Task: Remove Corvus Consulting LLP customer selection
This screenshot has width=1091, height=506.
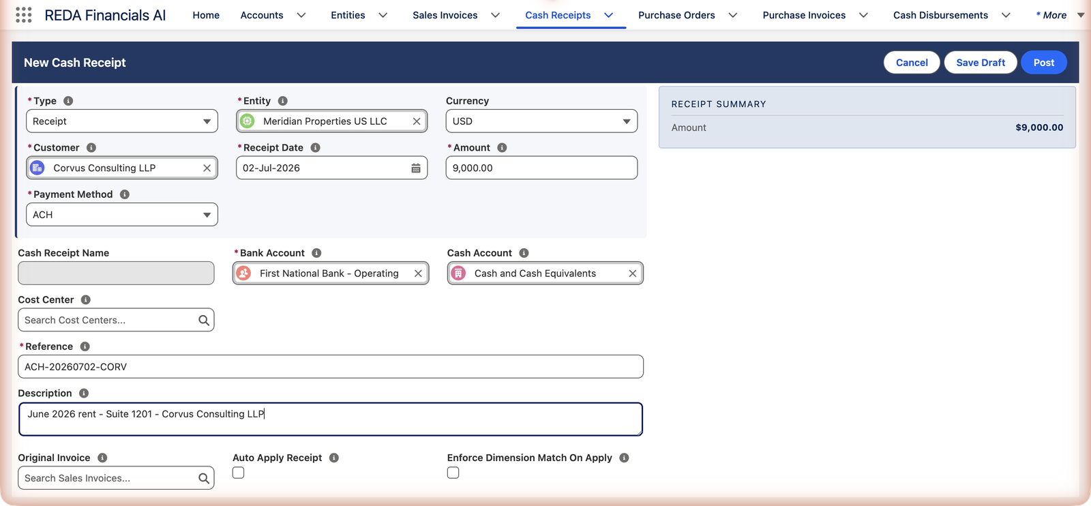Action: pyautogui.click(x=207, y=168)
